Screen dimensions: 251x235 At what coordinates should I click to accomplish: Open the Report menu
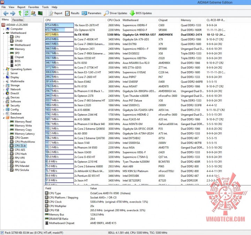(x=21, y=7)
